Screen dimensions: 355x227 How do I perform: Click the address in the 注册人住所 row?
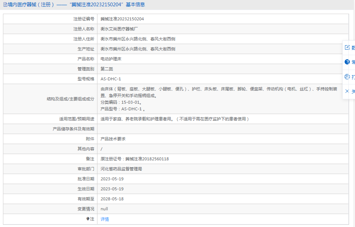138,39
